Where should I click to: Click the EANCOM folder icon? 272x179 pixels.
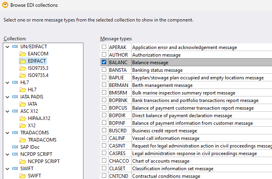23,54
